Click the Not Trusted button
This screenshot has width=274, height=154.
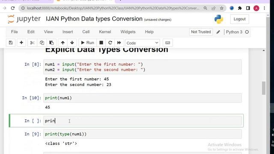pyautogui.click(x=201, y=32)
